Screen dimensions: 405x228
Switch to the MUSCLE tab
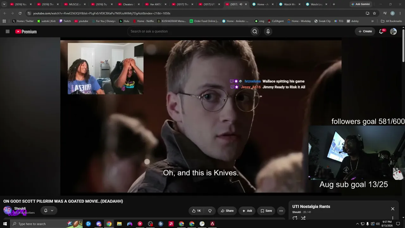[x=75, y=4]
